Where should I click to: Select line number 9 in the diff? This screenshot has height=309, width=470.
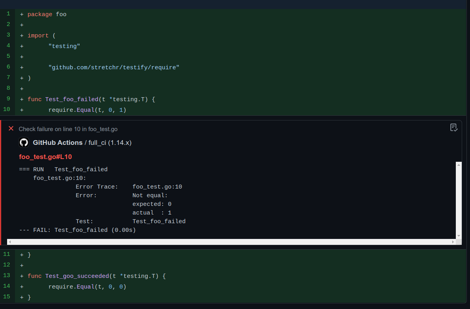(8, 99)
